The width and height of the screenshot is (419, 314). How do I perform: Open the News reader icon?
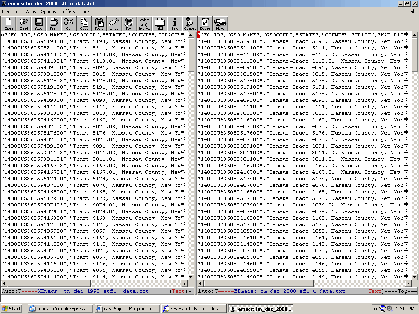tap(220, 24)
